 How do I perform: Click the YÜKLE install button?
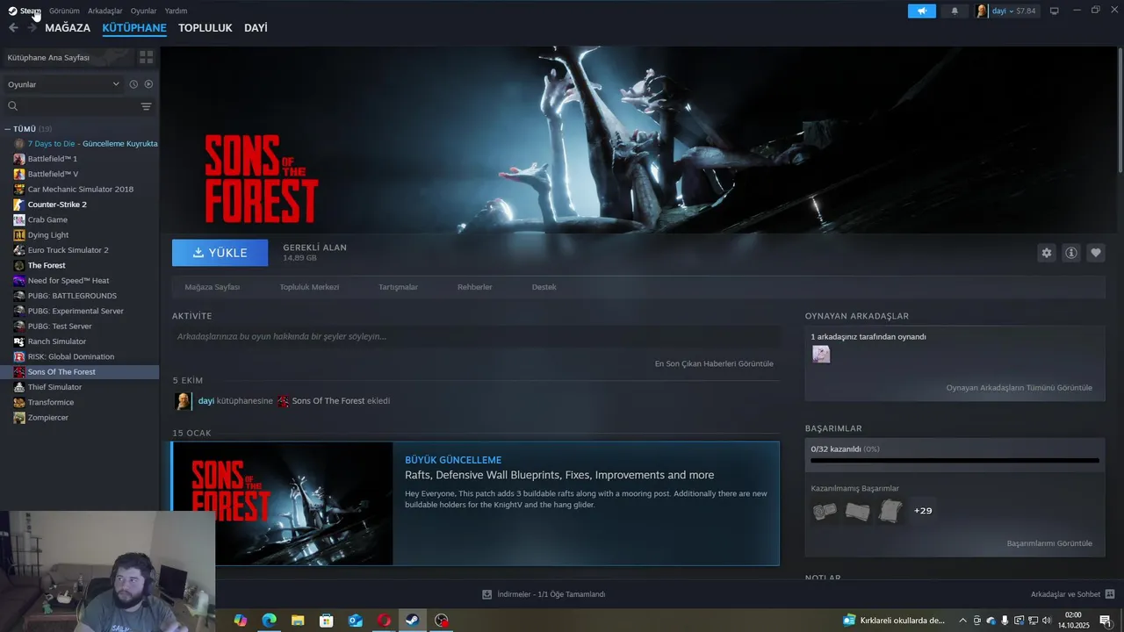[x=220, y=253]
